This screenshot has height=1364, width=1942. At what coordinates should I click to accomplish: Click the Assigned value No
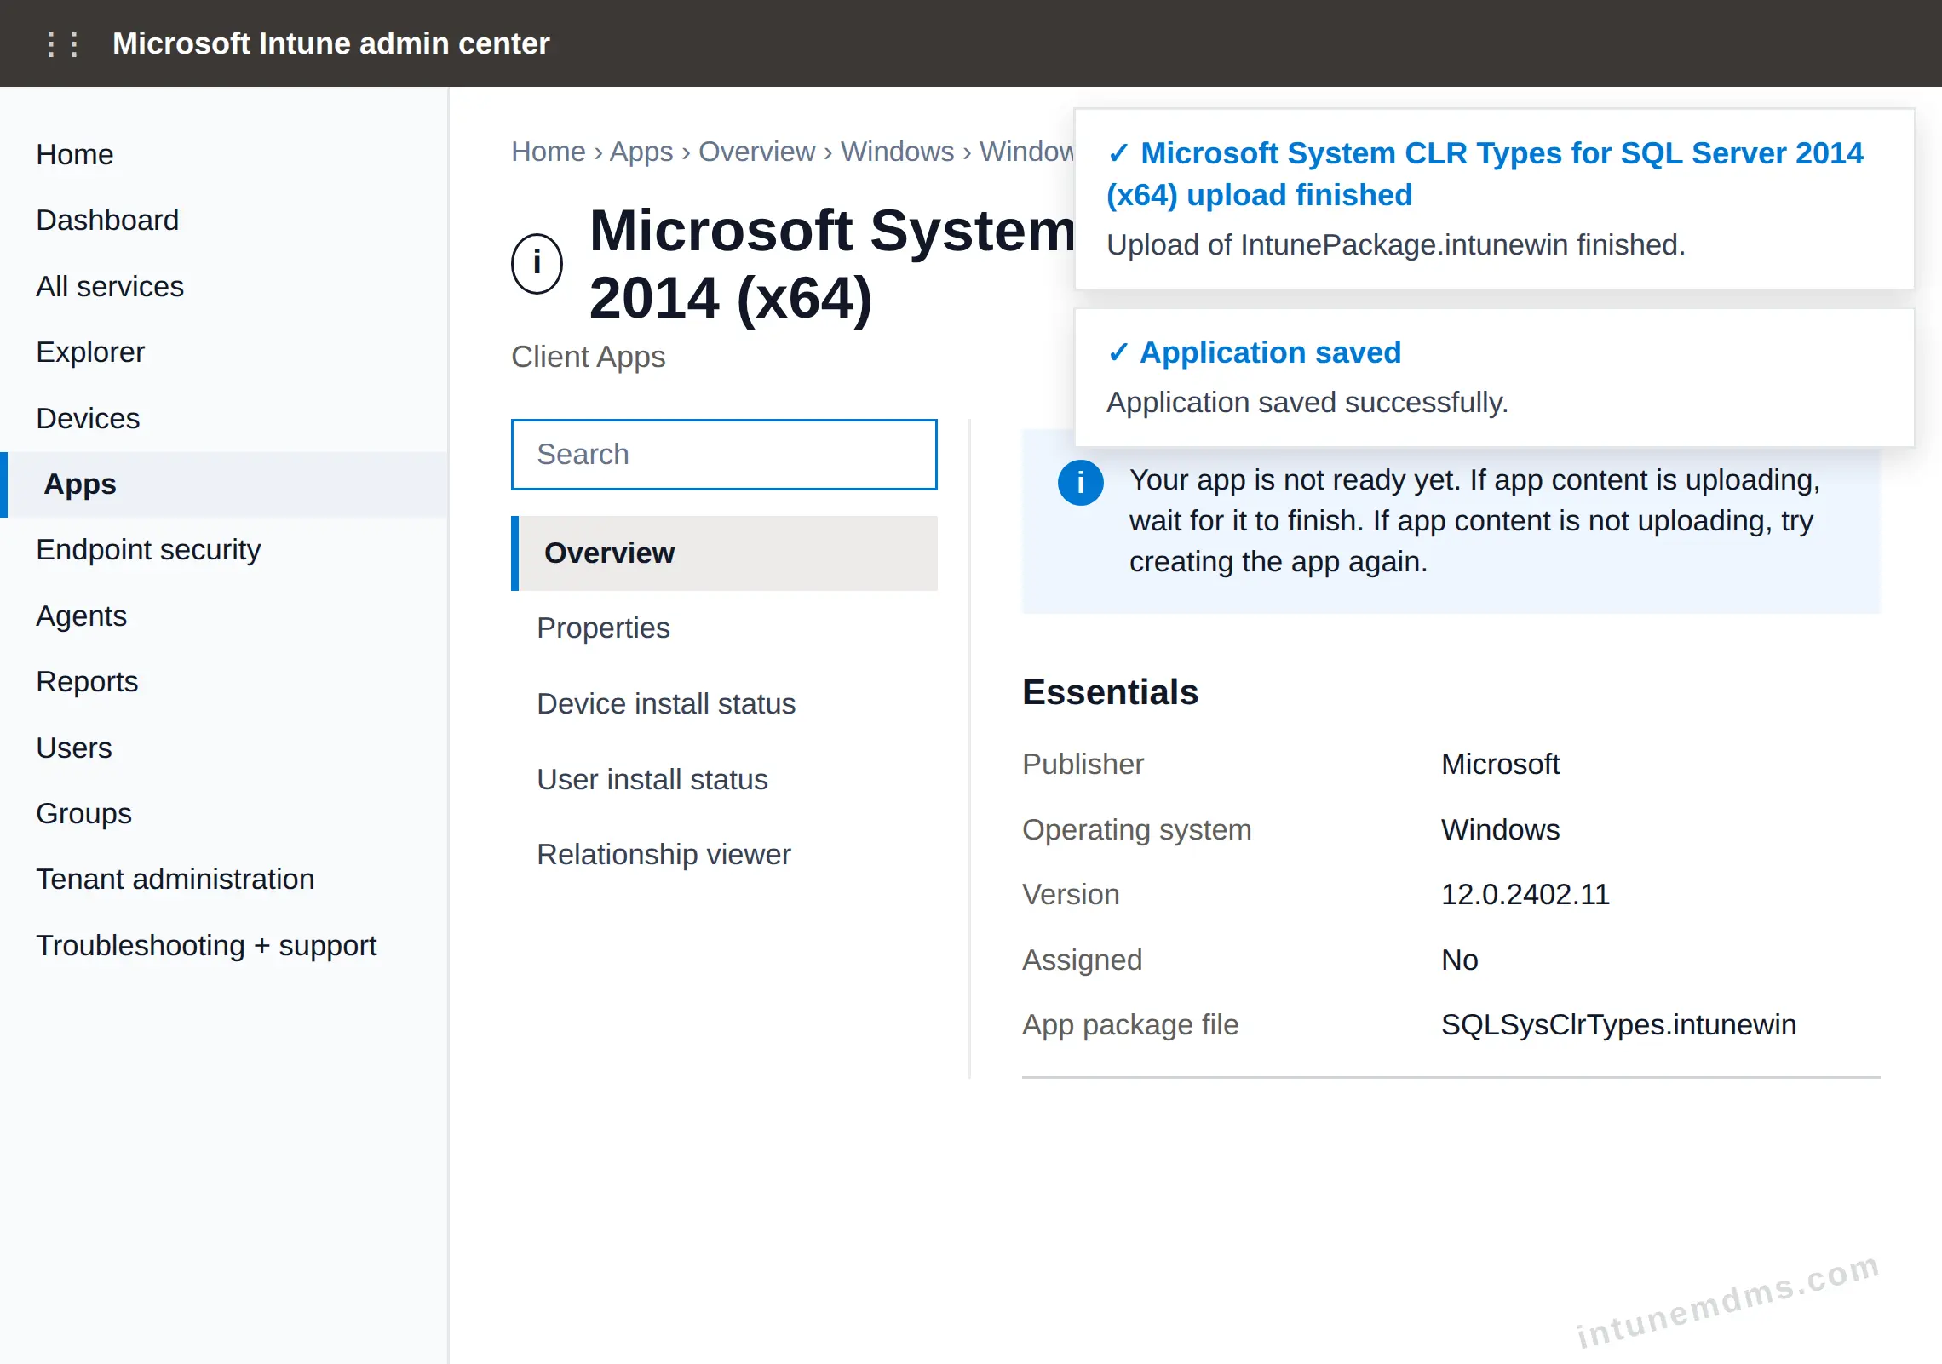click(1459, 960)
